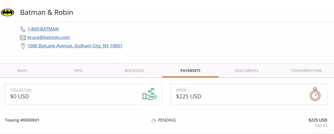334x134 pixels.
Task: Click the $225 USD amount on Towing payment
Action: pyautogui.click(x=318, y=120)
